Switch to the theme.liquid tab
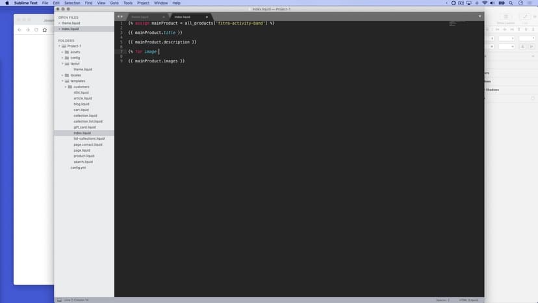Viewport: 538px width, 303px height. click(x=140, y=17)
